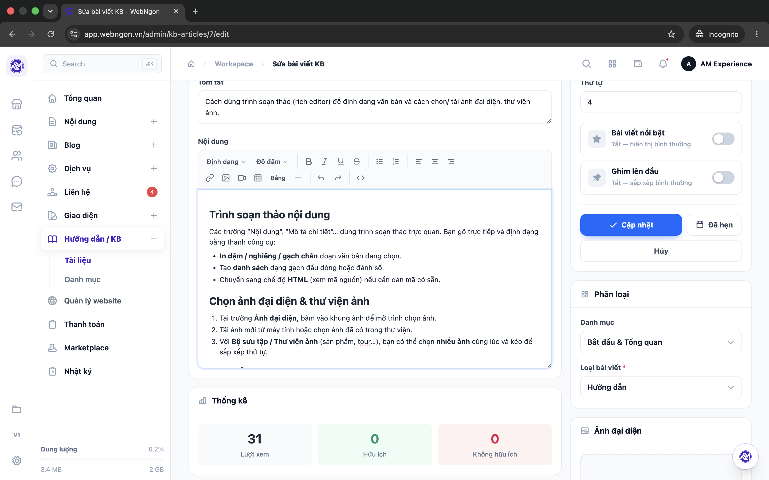
Task: Insert a bulleted list
Action: coord(379,162)
